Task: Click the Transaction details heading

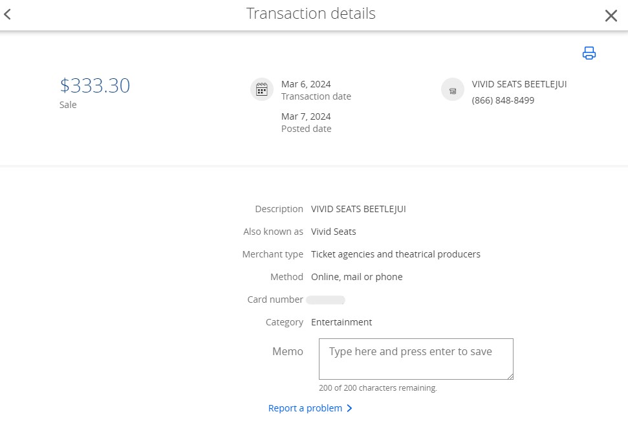Action: 311,14
